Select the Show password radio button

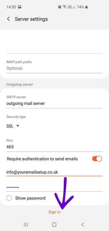pos(9,198)
